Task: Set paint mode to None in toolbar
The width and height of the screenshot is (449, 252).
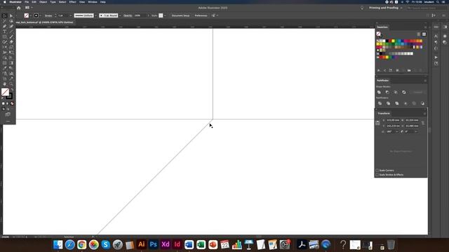Action: (x=12, y=104)
